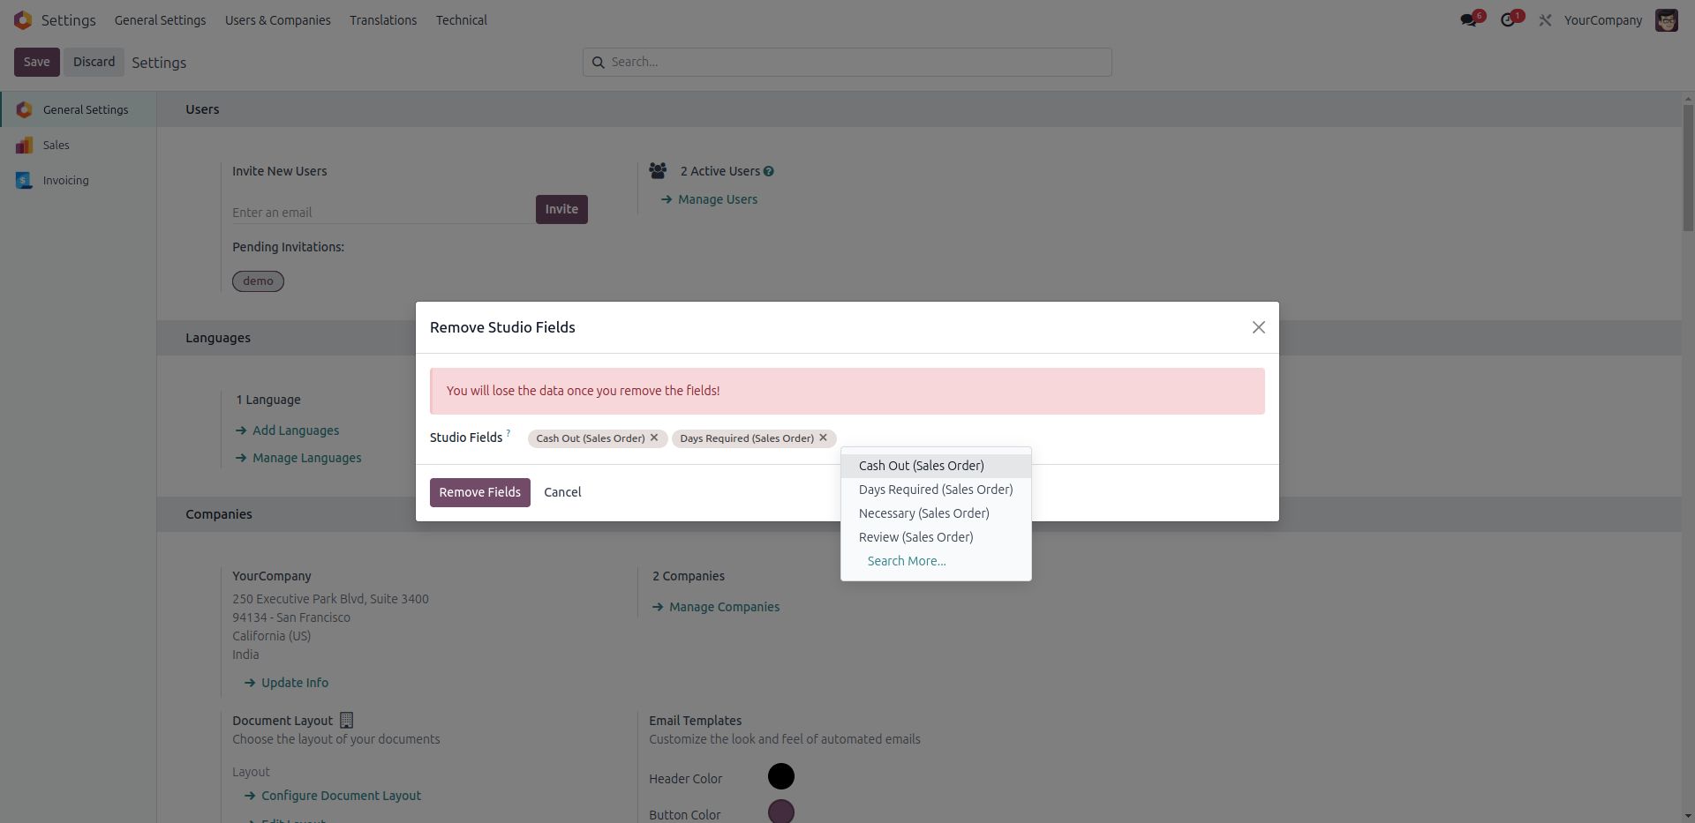
Task: Click Search More in the dropdown
Action: point(906,561)
